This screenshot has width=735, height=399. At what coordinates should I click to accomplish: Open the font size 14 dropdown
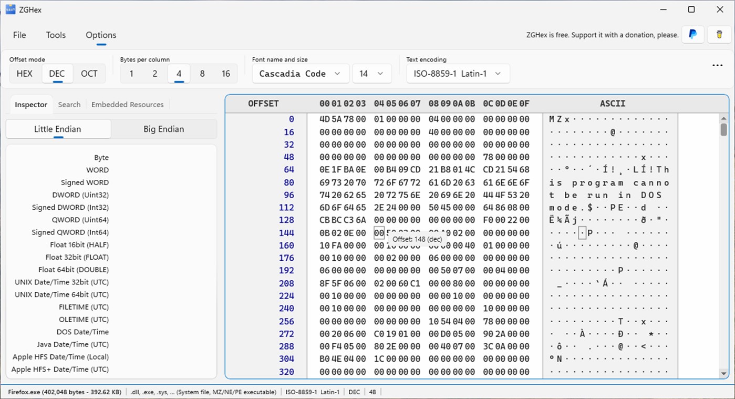coord(372,74)
